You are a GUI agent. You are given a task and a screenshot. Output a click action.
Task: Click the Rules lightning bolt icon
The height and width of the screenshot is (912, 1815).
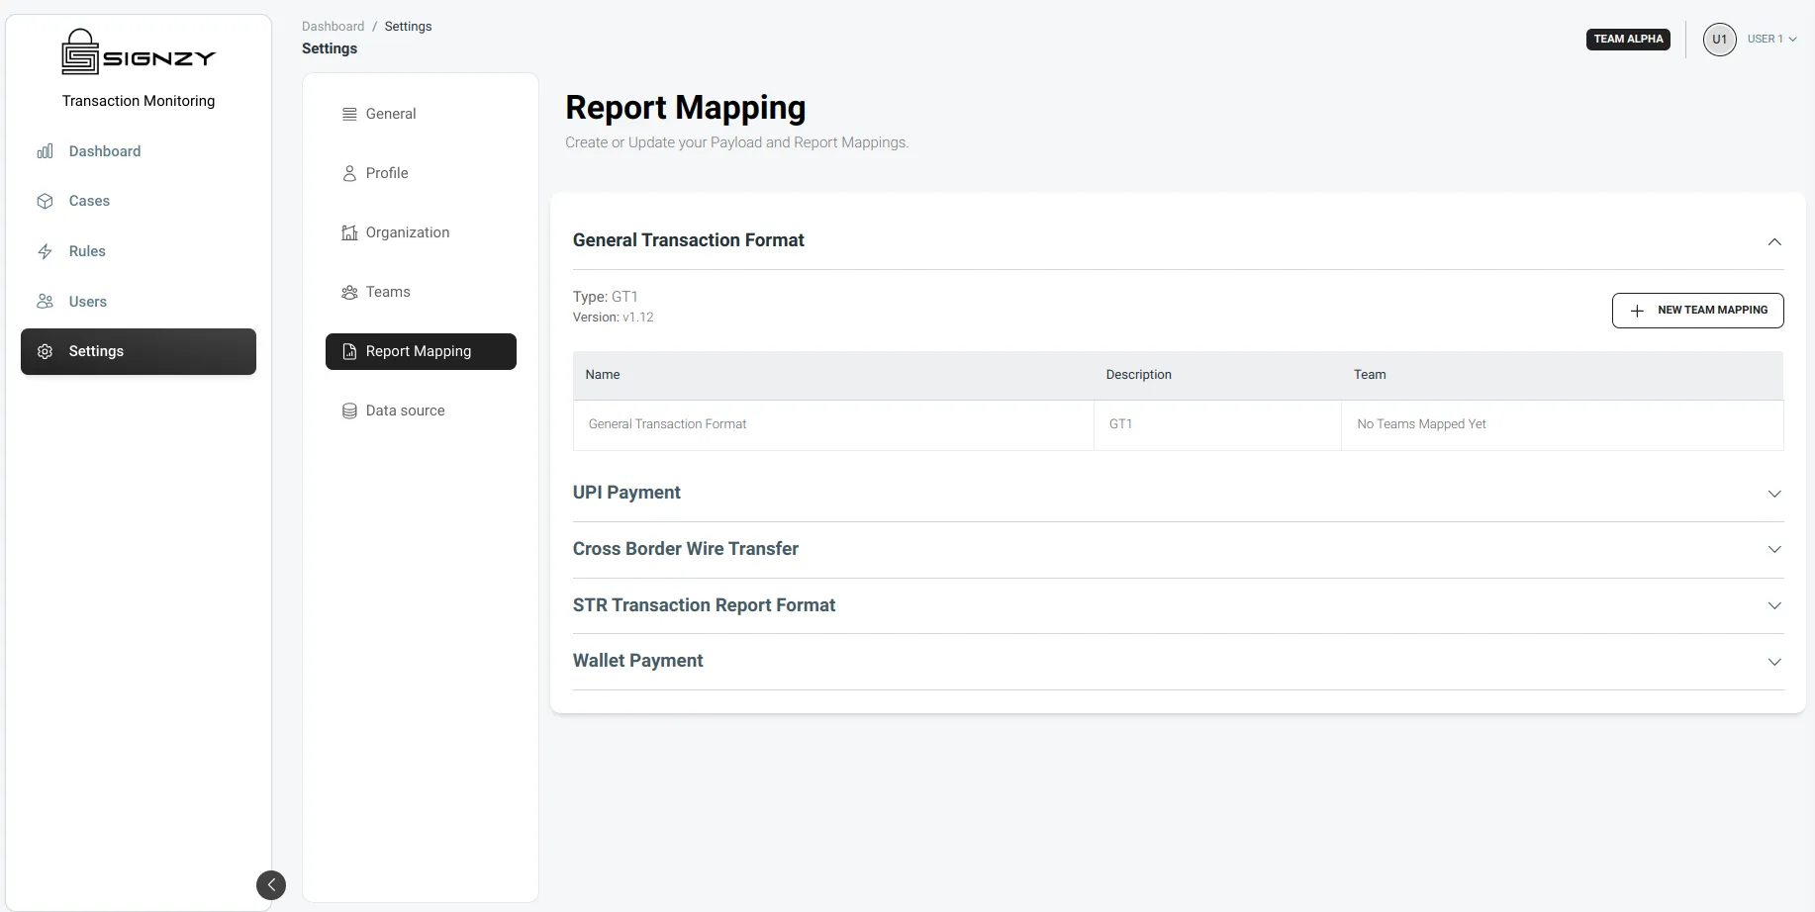pyautogui.click(x=45, y=251)
